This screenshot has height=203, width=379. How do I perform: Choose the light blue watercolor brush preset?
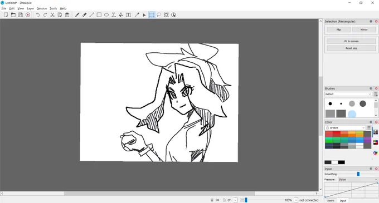tap(352, 113)
